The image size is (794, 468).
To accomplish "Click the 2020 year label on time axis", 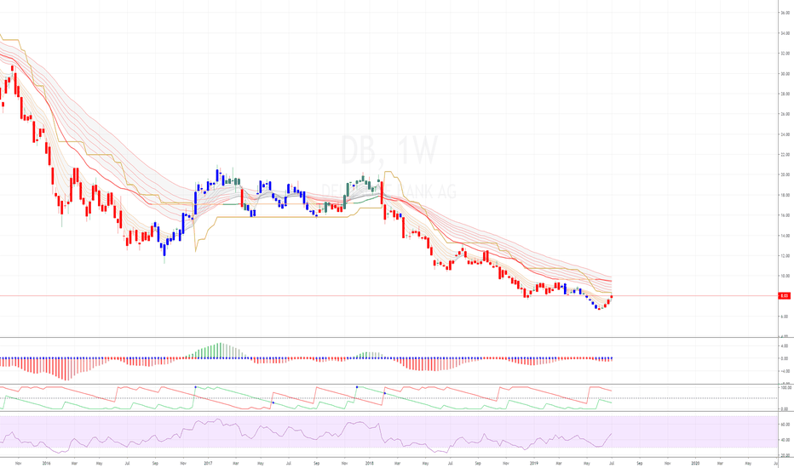I will point(695,463).
